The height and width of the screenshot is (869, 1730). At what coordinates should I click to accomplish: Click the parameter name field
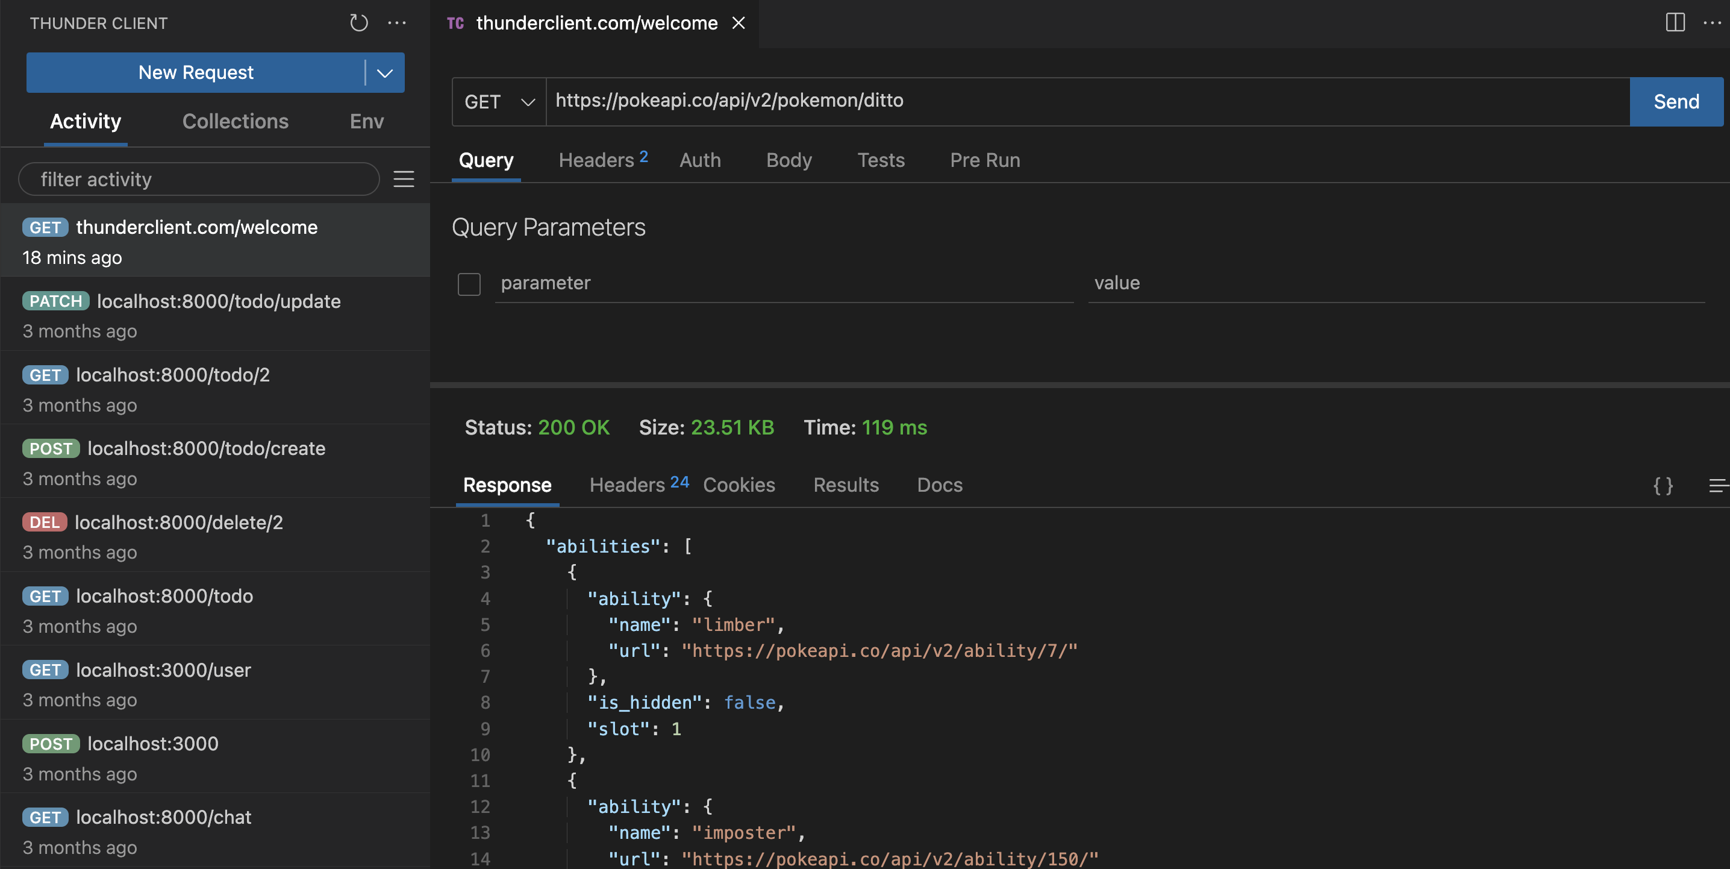pos(783,284)
